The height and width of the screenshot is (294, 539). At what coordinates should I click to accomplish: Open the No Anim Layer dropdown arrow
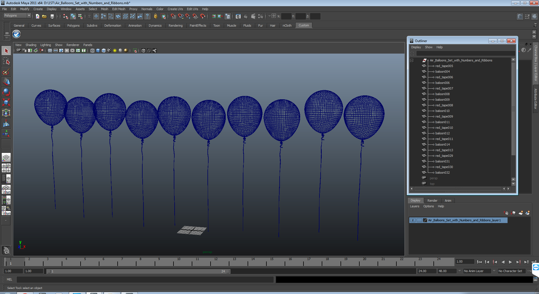[x=460, y=271]
